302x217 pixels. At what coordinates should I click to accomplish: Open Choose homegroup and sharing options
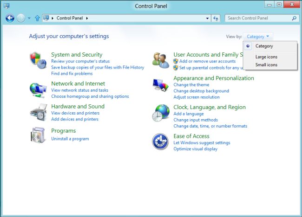point(90,96)
